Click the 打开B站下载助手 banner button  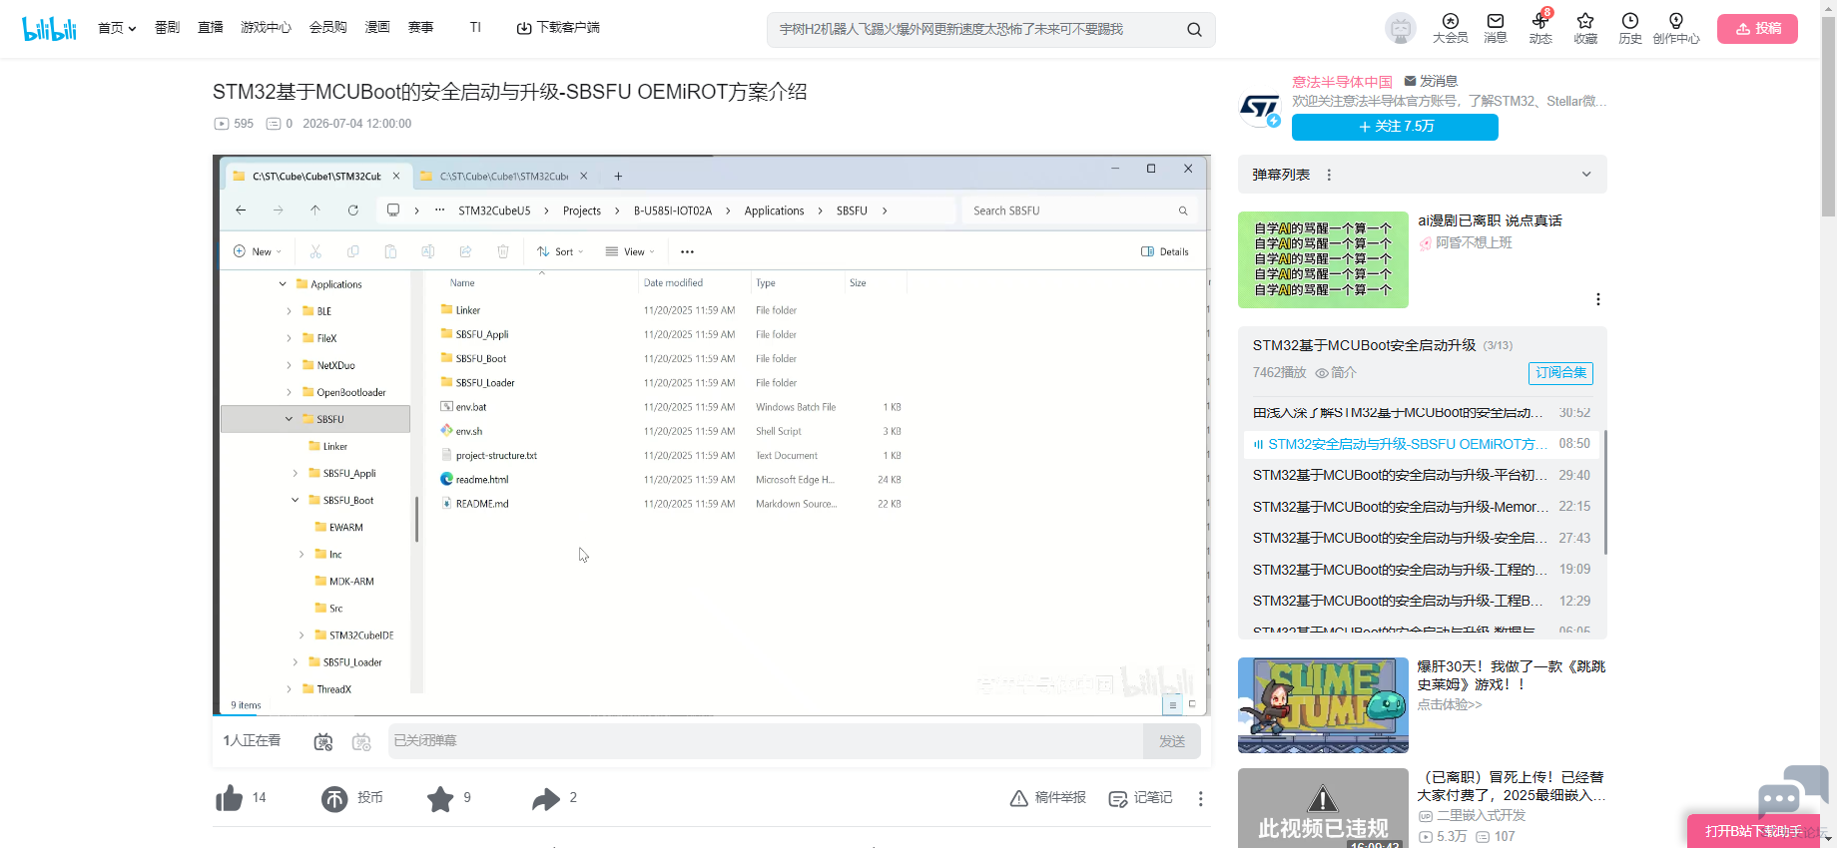[x=1754, y=831]
